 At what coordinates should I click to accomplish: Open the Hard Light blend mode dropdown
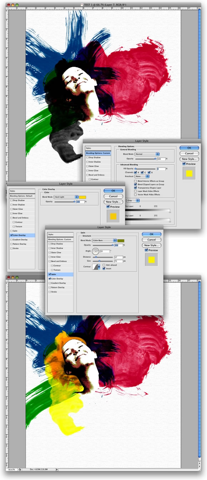(66, 197)
